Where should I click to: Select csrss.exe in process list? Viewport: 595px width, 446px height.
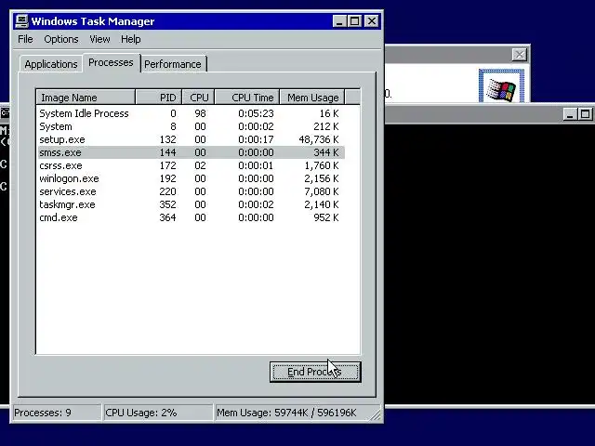click(192, 165)
